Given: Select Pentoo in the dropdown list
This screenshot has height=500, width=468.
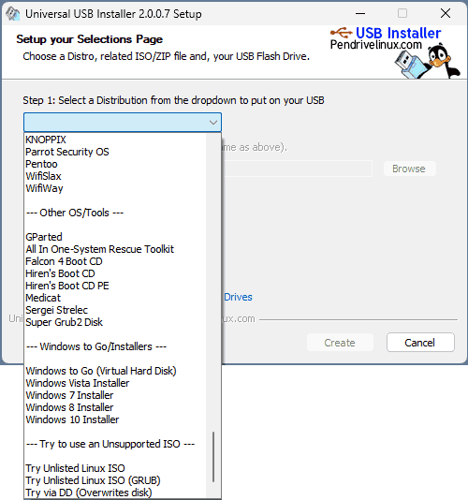Looking at the screenshot, I should click(x=41, y=164).
